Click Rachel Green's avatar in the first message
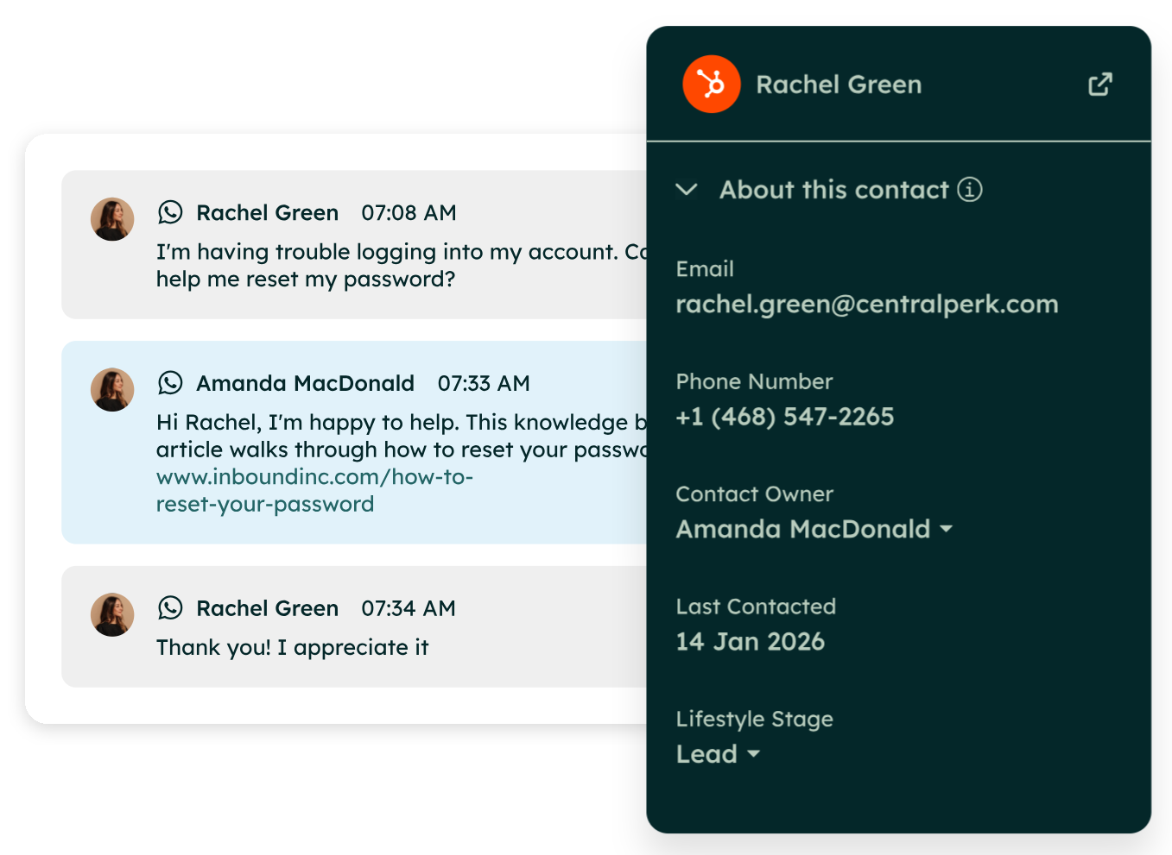This screenshot has height=855, width=1172. pos(112,219)
